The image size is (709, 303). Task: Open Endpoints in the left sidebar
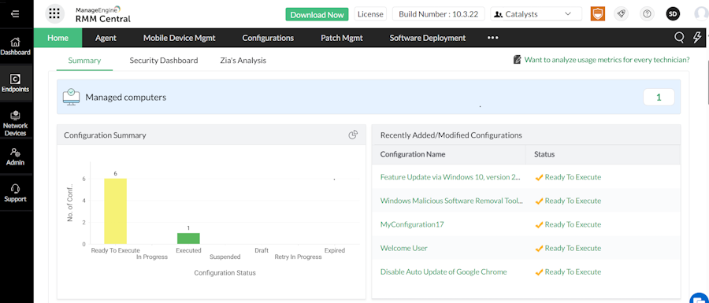(x=16, y=83)
